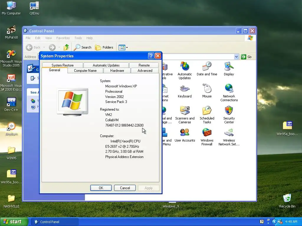Switch to Automatic Updates tab in System Properties

[x=106, y=65]
